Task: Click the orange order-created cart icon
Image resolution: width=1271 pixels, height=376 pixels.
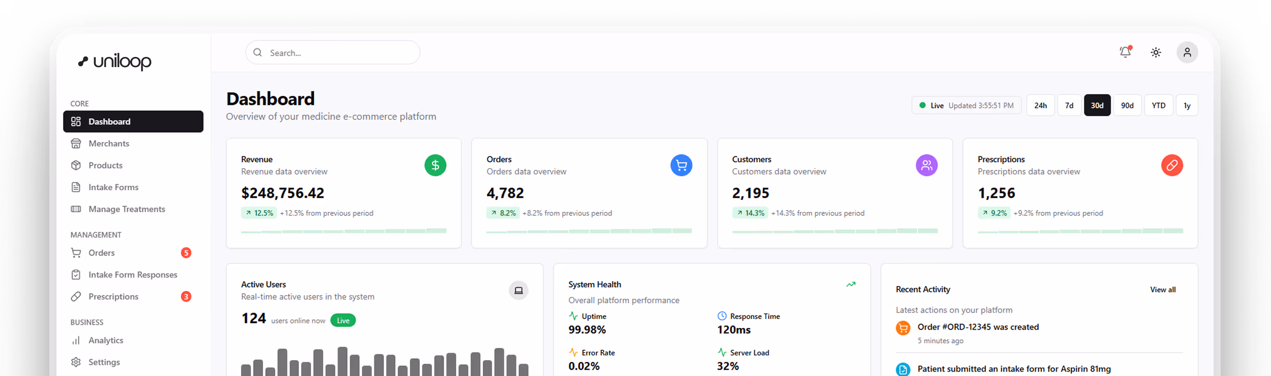Action: (x=903, y=327)
